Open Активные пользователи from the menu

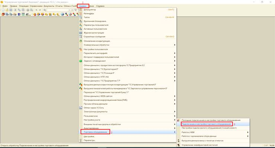128,29
